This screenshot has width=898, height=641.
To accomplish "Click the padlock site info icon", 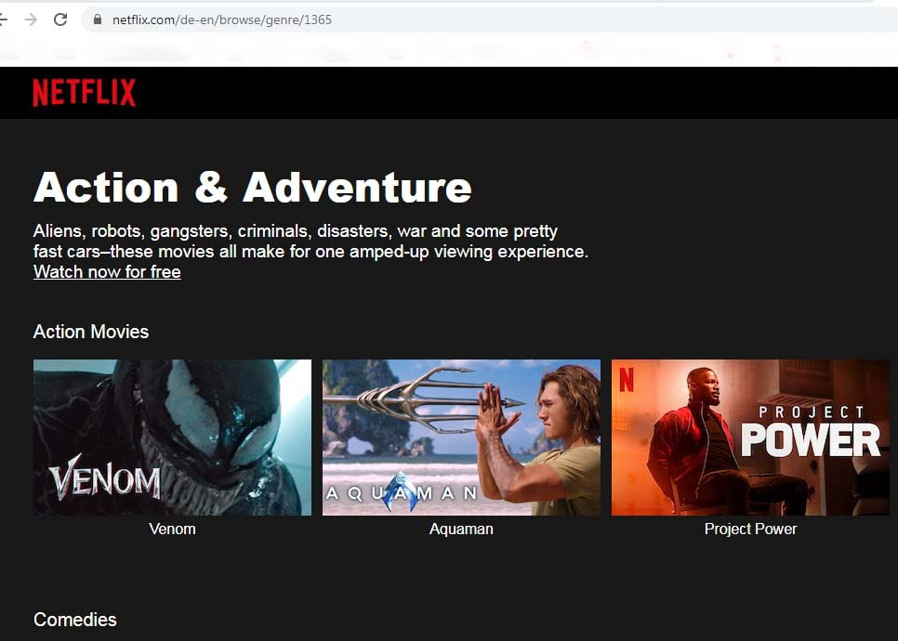I will tap(98, 20).
